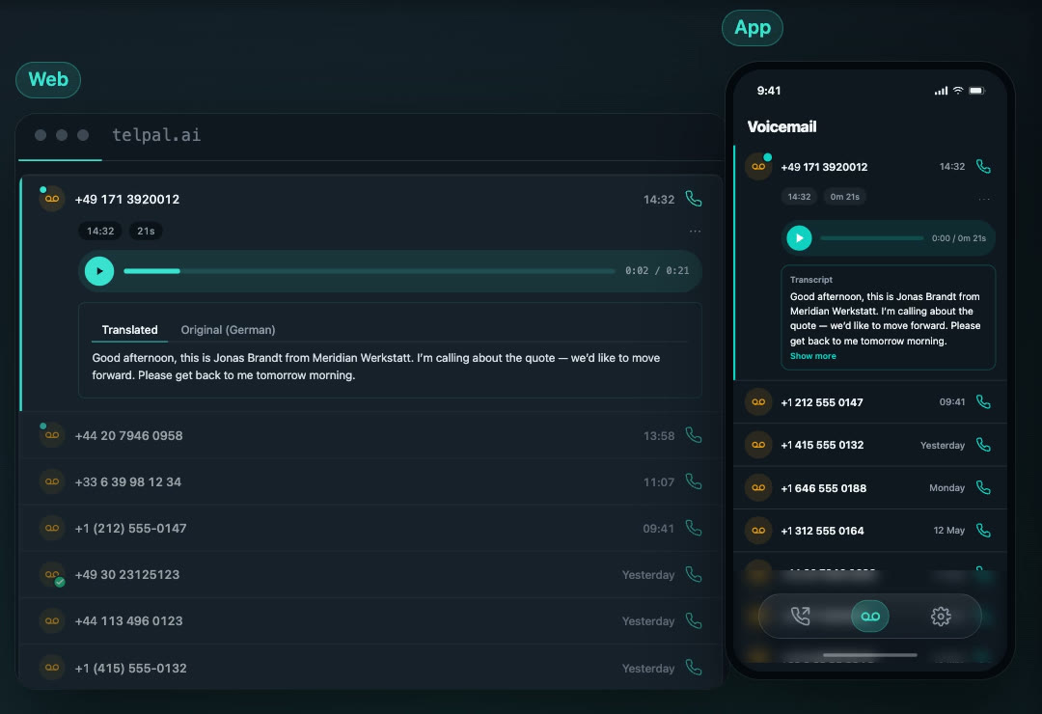Open the calls tab in App bottom bar
Screen dimensions: 1042x714
point(800,617)
